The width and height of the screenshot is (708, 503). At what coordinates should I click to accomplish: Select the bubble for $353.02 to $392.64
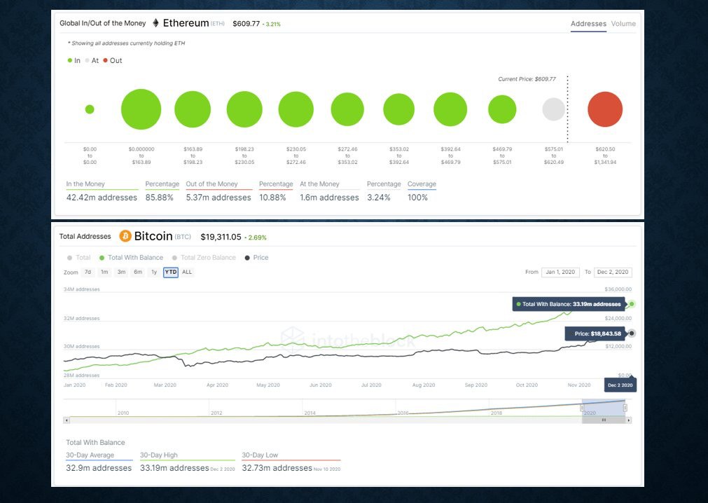pos(398,109)
